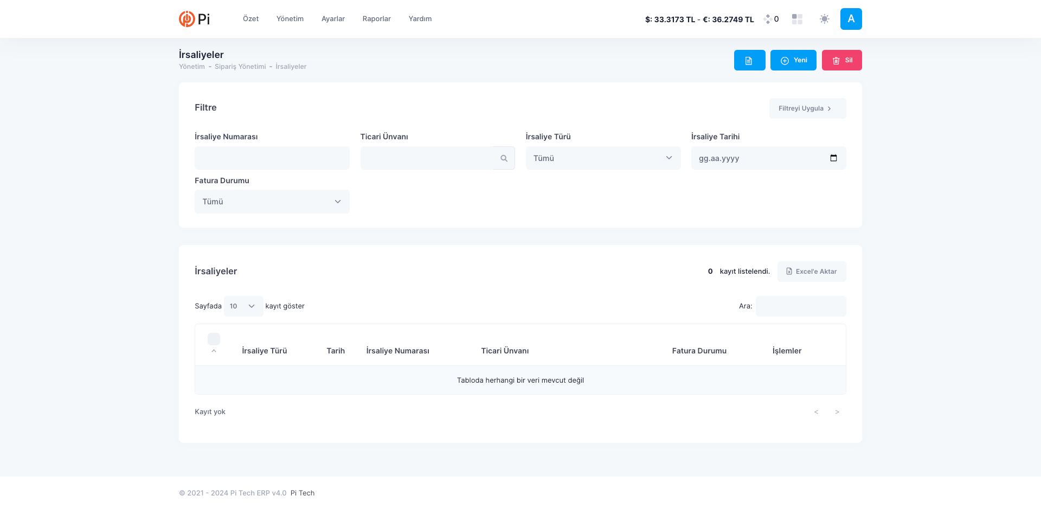This screenshot has height=509, width=1041.
Task: Expand the Fatura Durumu filter dropdown
Action: click(272, 202)
